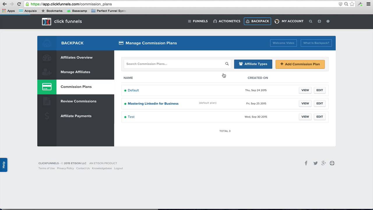Screen dimensions: 373x210
Task: Click the lifebuoy support icon in footer
Action: pyautogui.click(x=332, y=163)
